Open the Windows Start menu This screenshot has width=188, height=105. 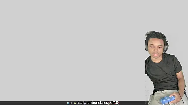pyautogui.click(x=68, y=103)
